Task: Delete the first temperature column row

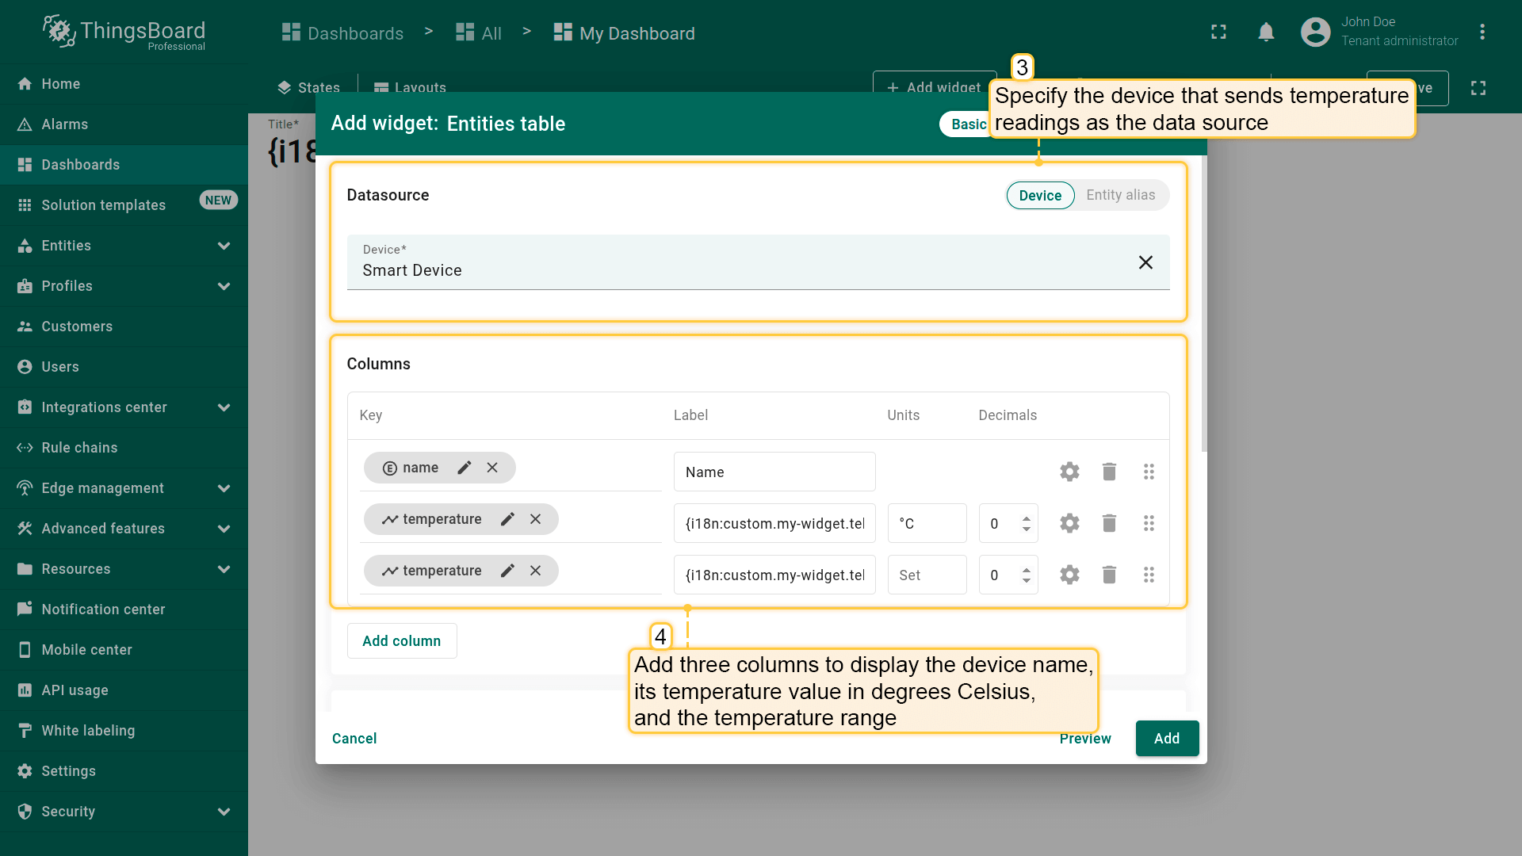Action: pos(1109,523)
